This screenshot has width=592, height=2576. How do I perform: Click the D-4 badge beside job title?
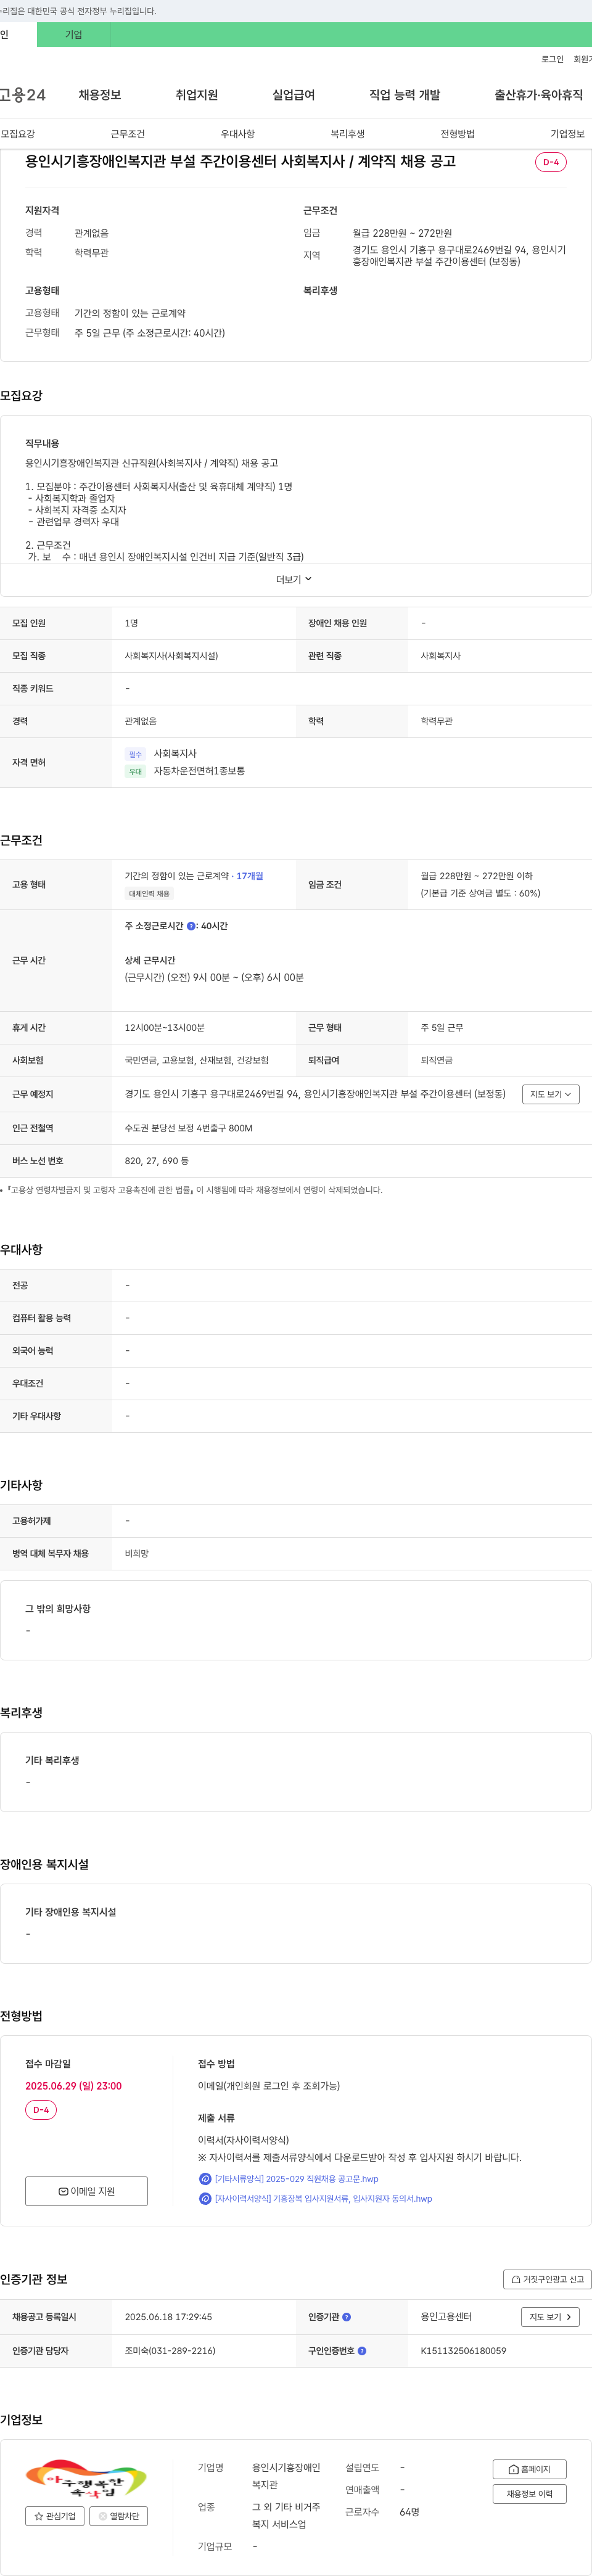pyautogui.click(x=551, y=162)
